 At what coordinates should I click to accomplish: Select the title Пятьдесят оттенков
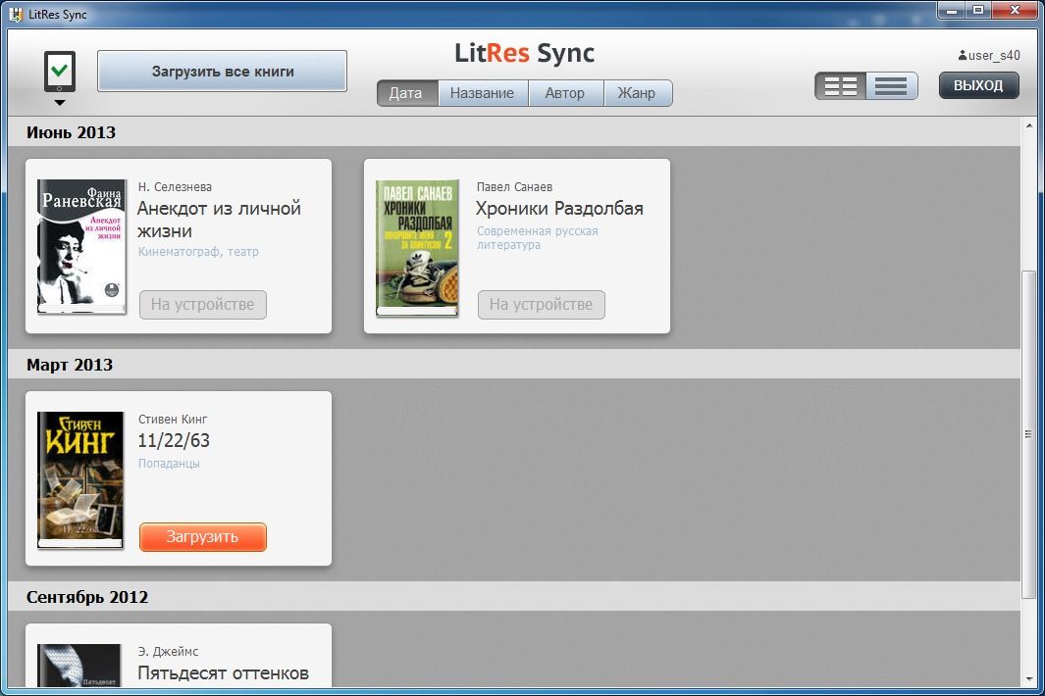point(224,673)
